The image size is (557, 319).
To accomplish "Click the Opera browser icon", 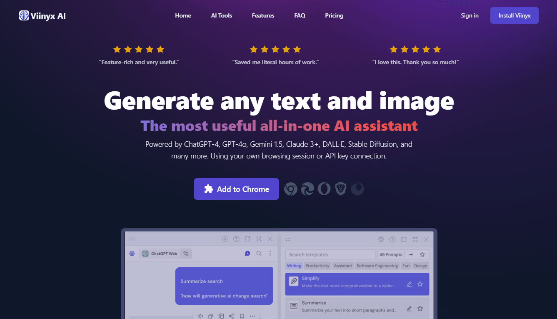I will click(324, 189).
